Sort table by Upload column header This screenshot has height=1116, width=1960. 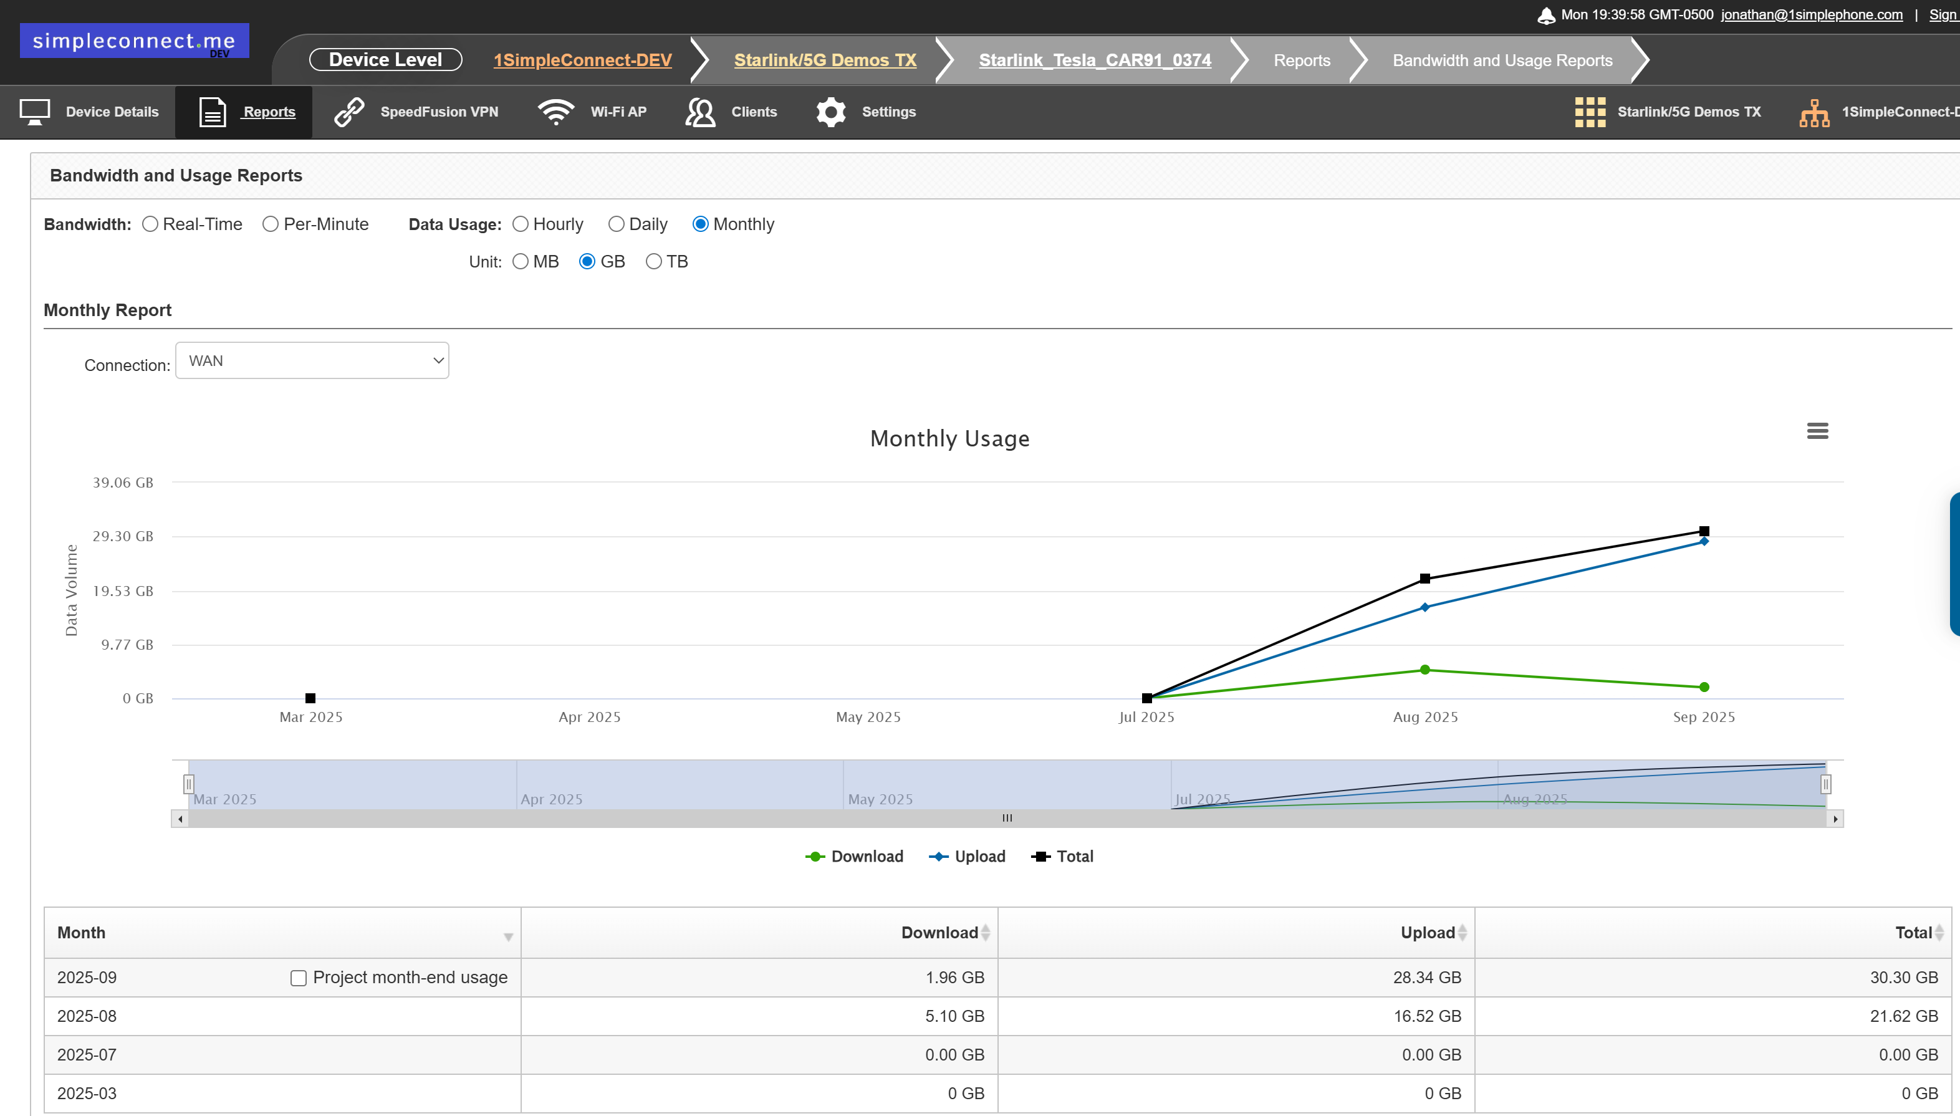click(x=1236, y=933)
